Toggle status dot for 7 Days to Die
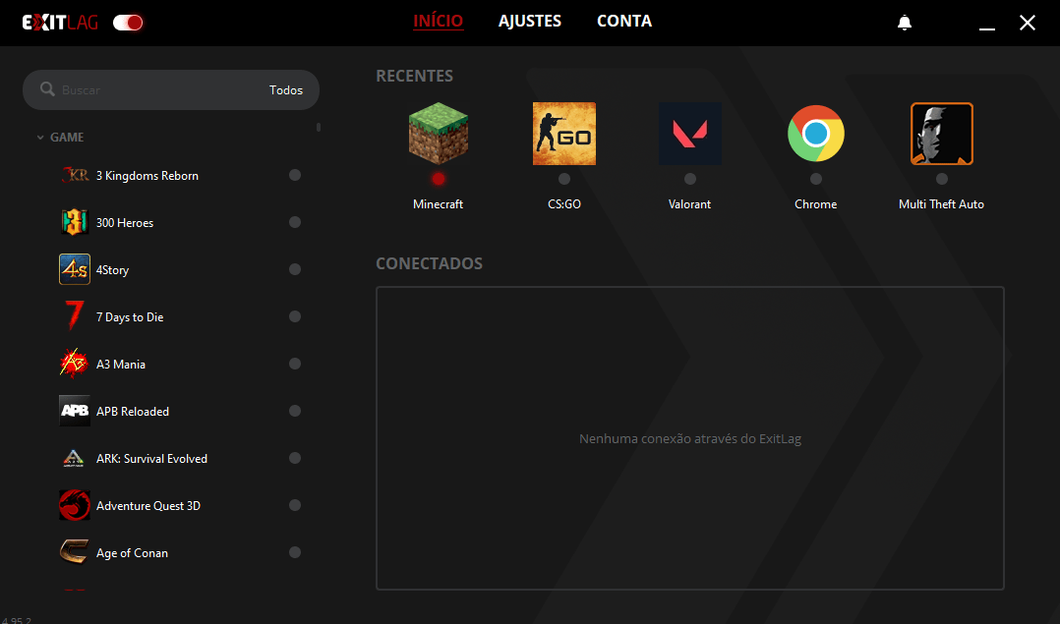Viewport: 1060px width, 624px height. (295, 316)
